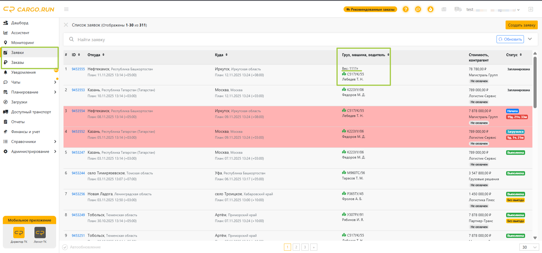Expand the Планирование submenu arrow
Image resolution: width=542 pixels, height=253 pixels.
click(x=55, y=92)
